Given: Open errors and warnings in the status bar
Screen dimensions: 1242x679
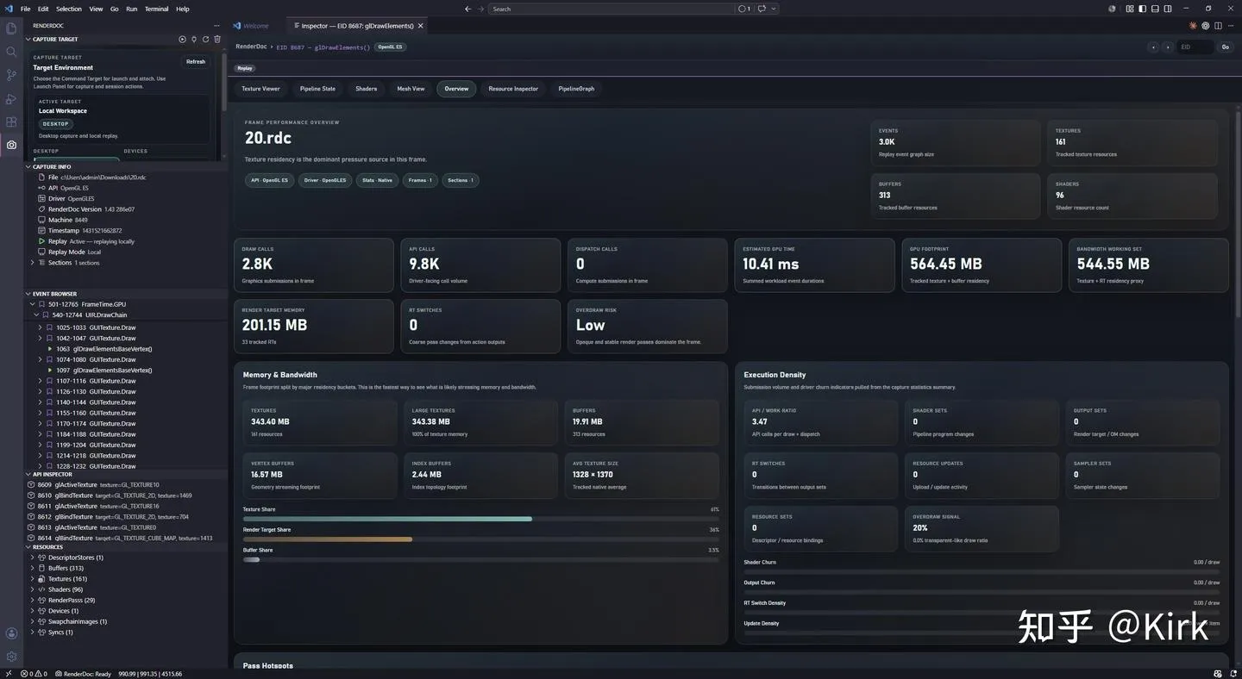Looking at the screenshot, I should click(34, 674).
